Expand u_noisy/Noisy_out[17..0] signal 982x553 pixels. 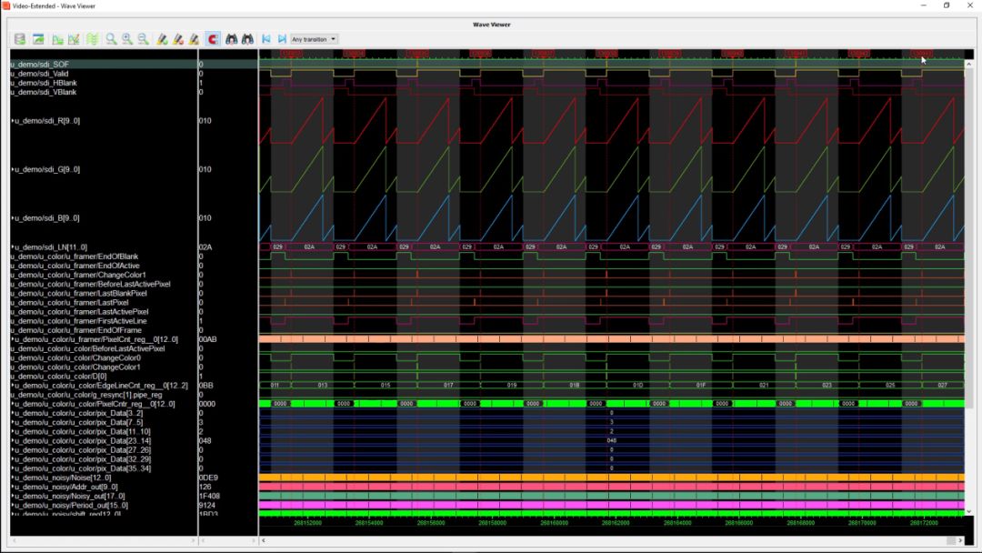tap(13, 496)
